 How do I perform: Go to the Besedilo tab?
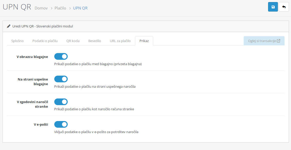coord(94,41)
